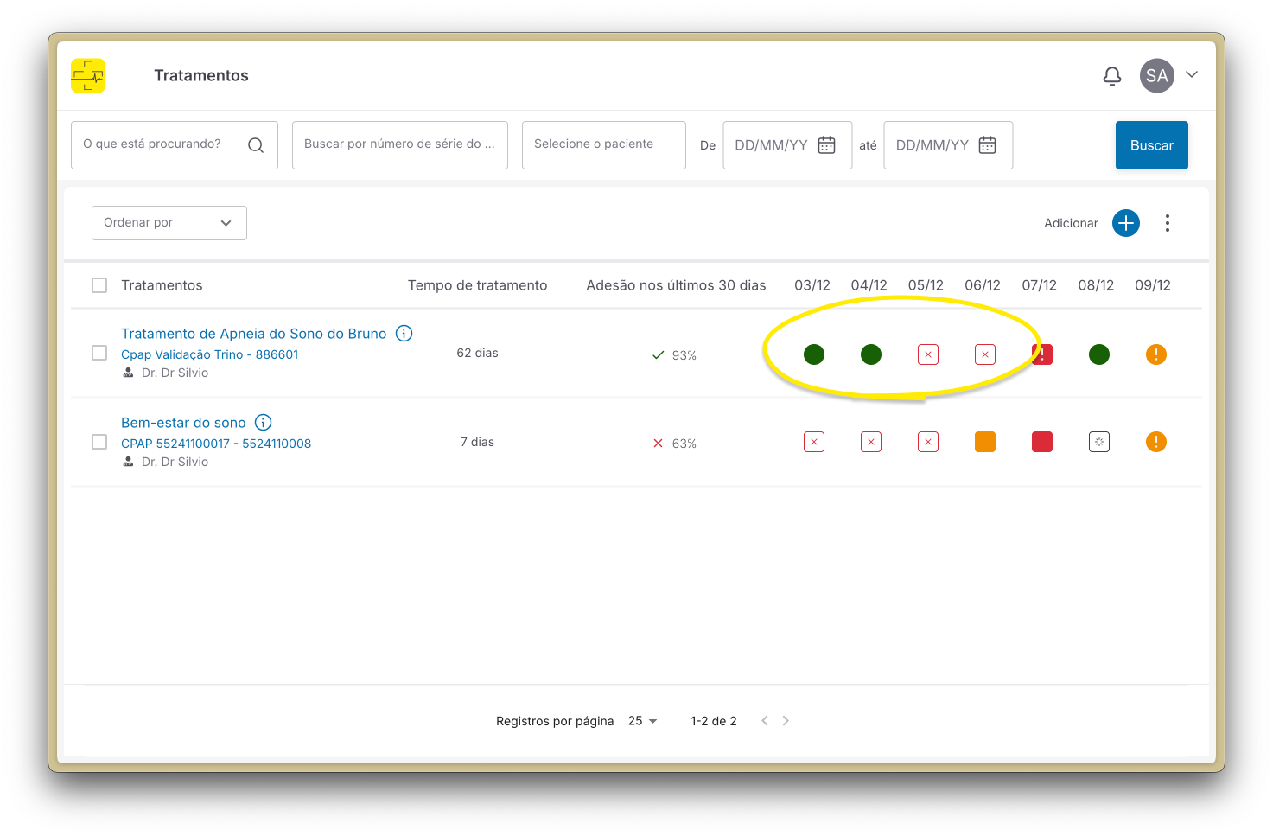
Task: Check the Tratamento de Apneia row checkbox
Action: click(x=99, y=353)
